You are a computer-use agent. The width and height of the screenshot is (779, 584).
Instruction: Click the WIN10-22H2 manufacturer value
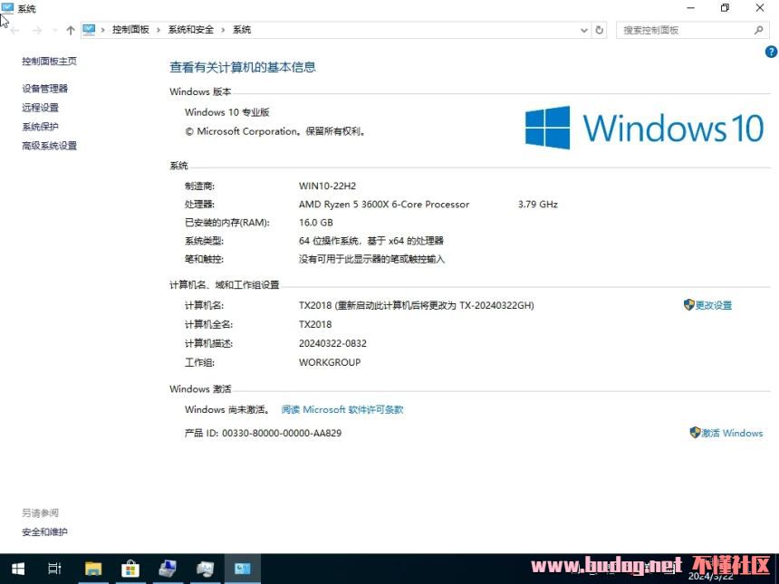[x=327, y=186]
